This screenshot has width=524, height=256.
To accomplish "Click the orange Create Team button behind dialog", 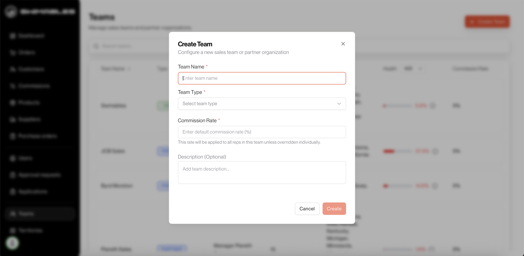I will coord(487,22).
